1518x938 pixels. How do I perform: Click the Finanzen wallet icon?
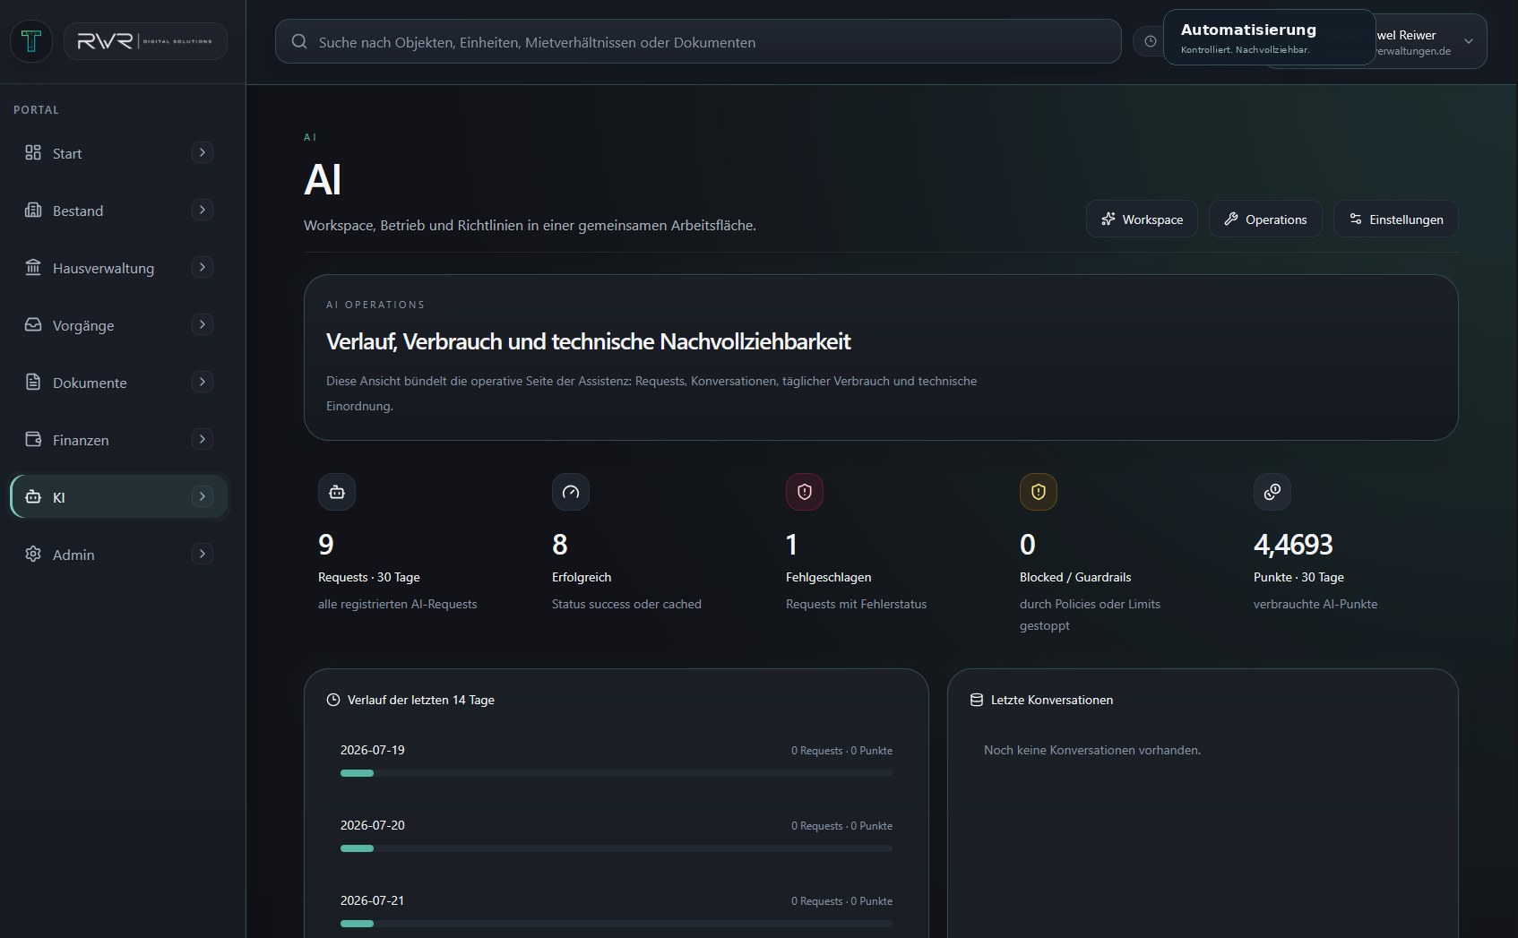click(33, 439)
